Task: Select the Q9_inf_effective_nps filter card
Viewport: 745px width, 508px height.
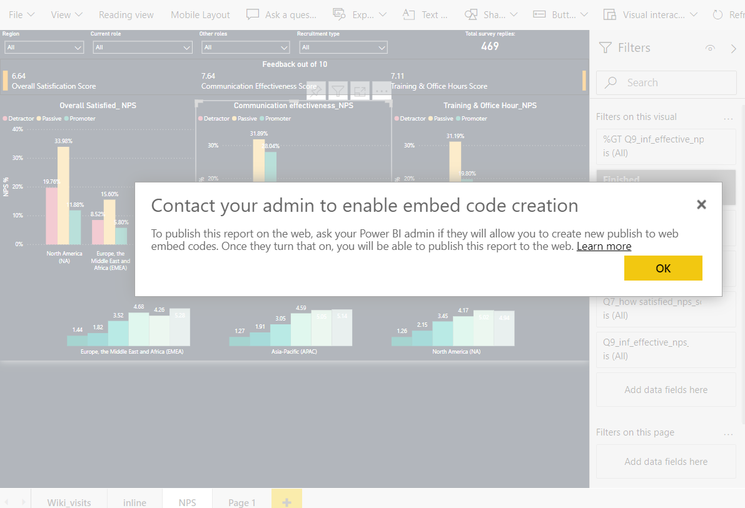Action: tap(666, 349)
